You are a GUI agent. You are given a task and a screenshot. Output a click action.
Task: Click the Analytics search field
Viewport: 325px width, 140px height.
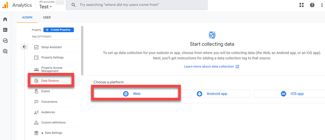137,5
